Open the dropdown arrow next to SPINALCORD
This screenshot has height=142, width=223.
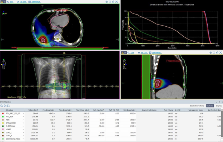[23, 123]
